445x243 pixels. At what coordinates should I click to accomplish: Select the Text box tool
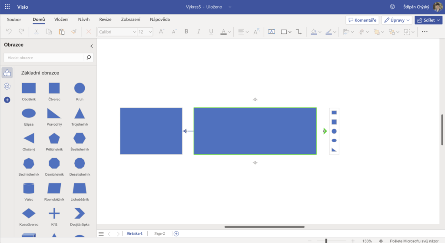[x=271, y=32]
